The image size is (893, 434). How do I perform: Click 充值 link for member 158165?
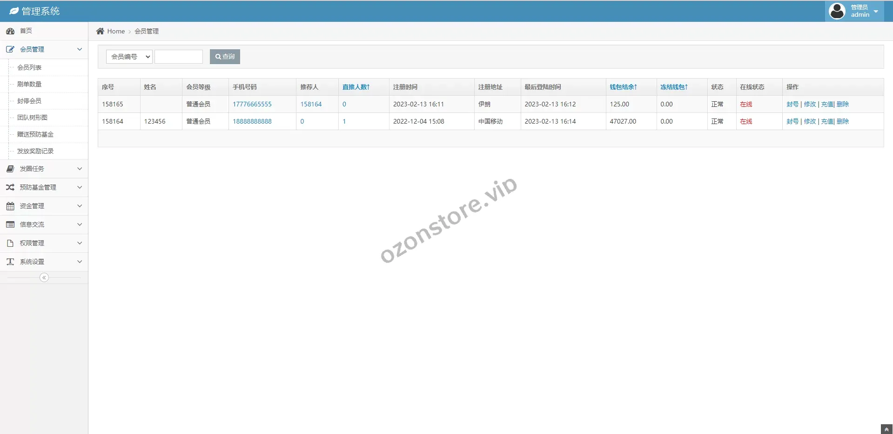(827, 104)
